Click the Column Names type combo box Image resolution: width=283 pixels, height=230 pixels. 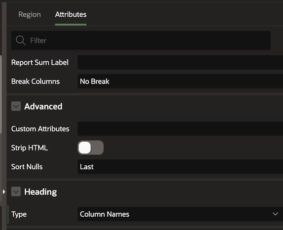(180, 214)
